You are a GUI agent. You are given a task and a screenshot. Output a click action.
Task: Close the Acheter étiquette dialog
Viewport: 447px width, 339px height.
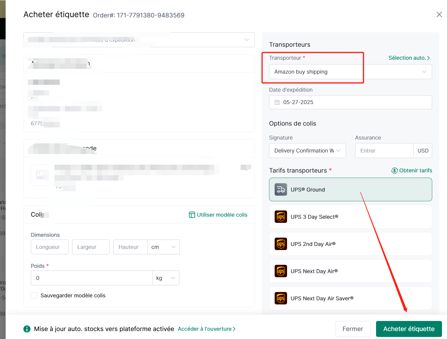[439, 14]
